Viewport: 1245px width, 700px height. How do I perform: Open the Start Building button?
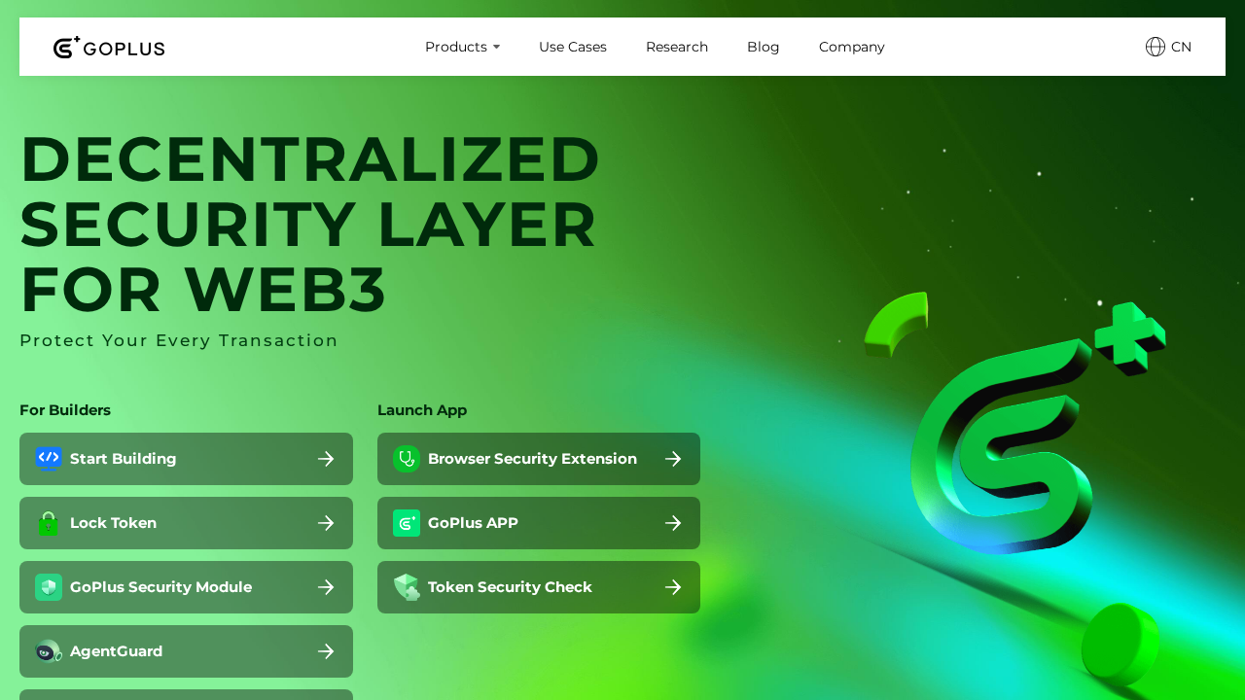(186, 459)
